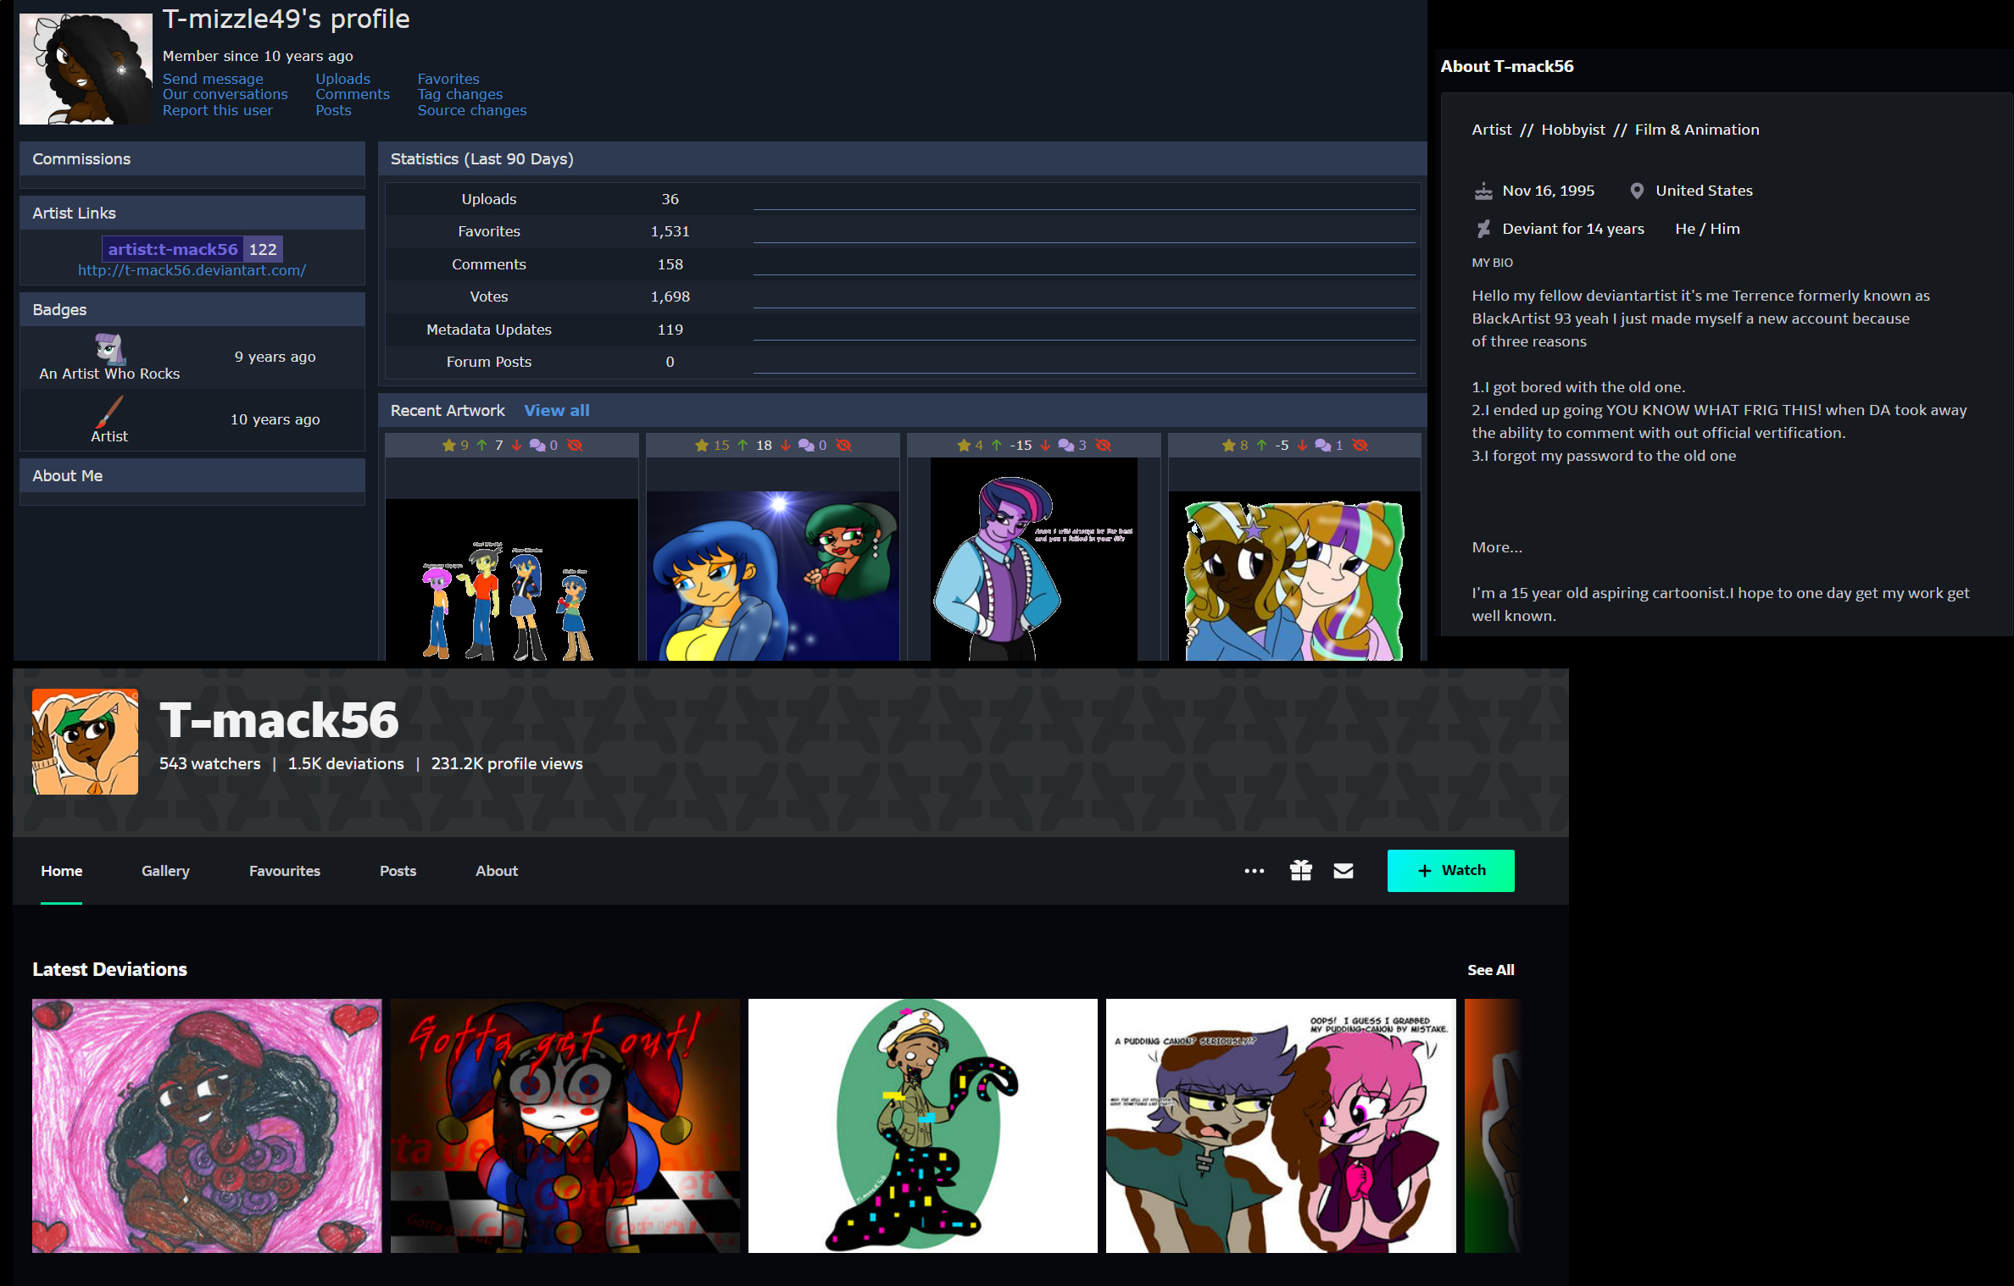
Task: Upvote the artwork scored -15
Action: (x=997, y=446)
